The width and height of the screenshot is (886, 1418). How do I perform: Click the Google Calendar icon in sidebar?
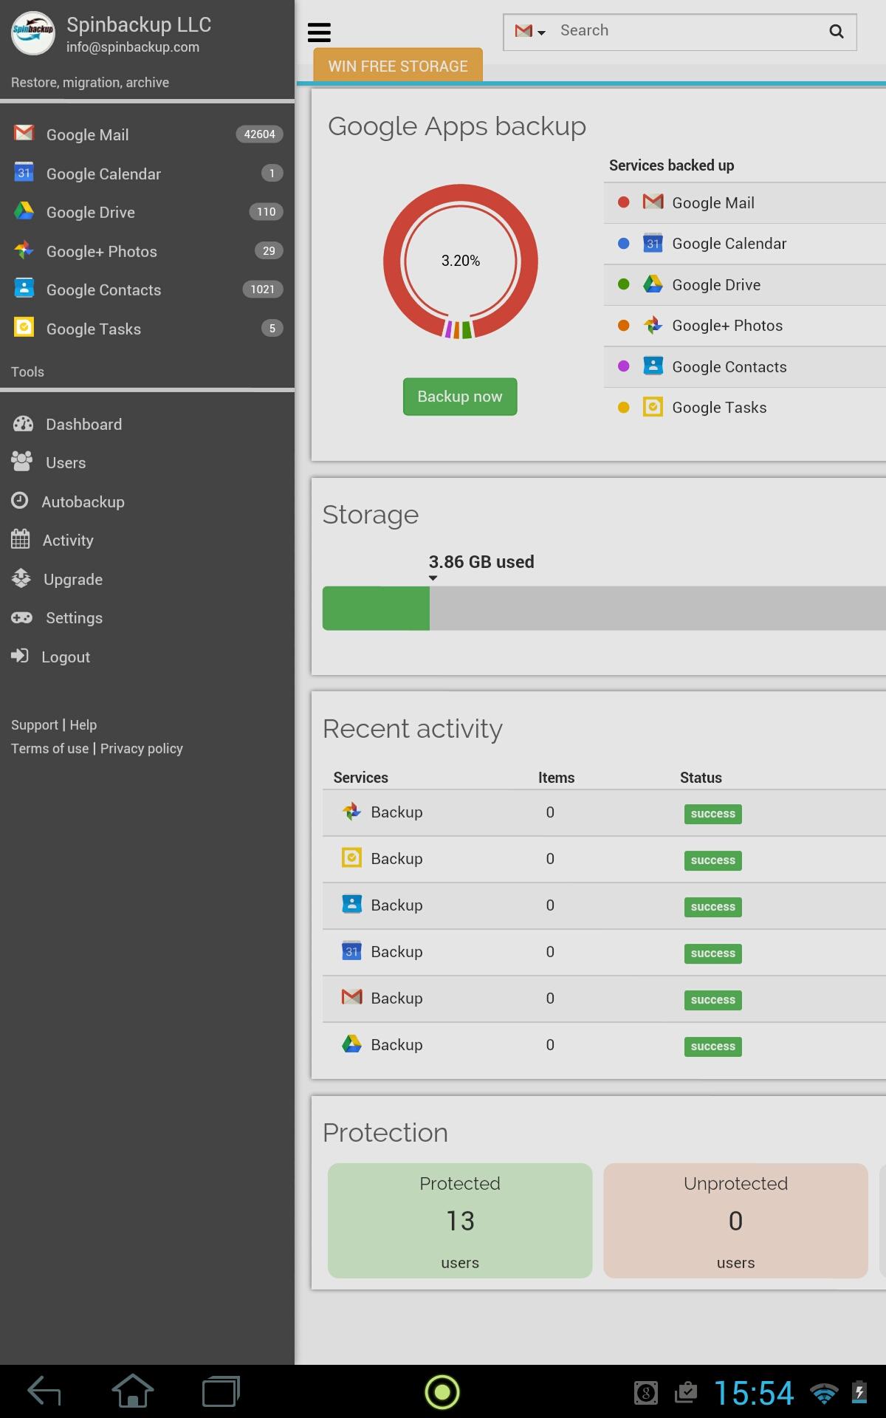[x=24, y=172]
